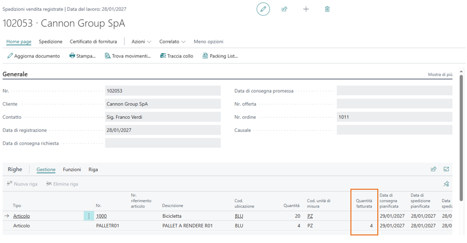Click the trash delete icon at top
This screenshot has width=467, height=243.
(327, 9)
